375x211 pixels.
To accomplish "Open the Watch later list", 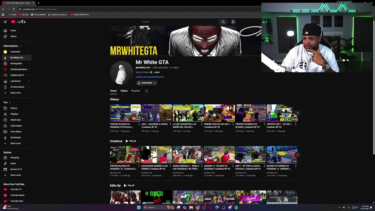I will (16, 120).
